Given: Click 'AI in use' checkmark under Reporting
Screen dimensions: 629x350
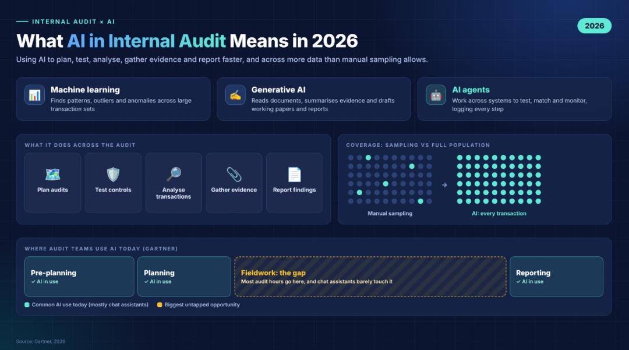Looking at the screenshot, I should [x=530, y=281].
